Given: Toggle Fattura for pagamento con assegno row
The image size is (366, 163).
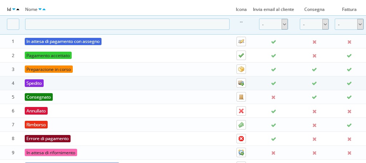Looking at the screenshot, I should pyautogui.click(x=349, y=42).
